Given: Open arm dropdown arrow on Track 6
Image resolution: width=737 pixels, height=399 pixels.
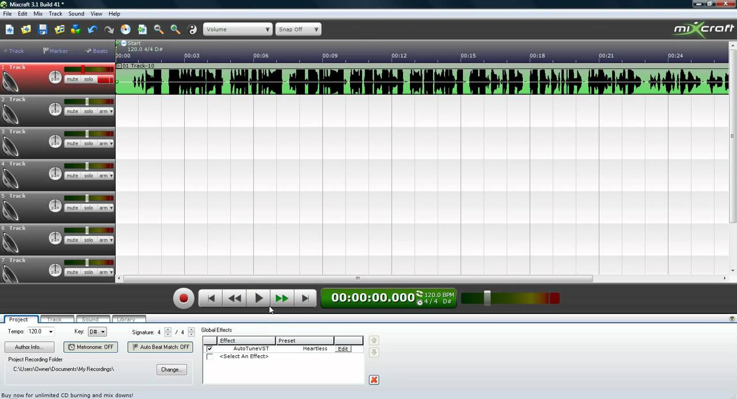Looking at the screenshot, I should tap(111, 240).
